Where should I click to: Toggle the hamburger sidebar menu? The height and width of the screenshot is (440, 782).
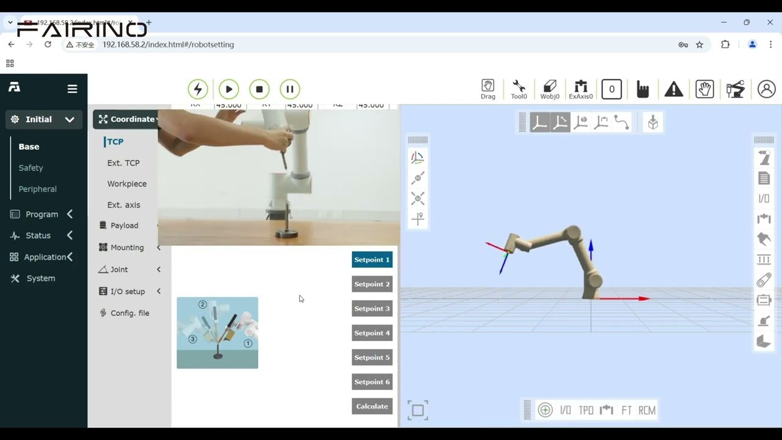72,89
